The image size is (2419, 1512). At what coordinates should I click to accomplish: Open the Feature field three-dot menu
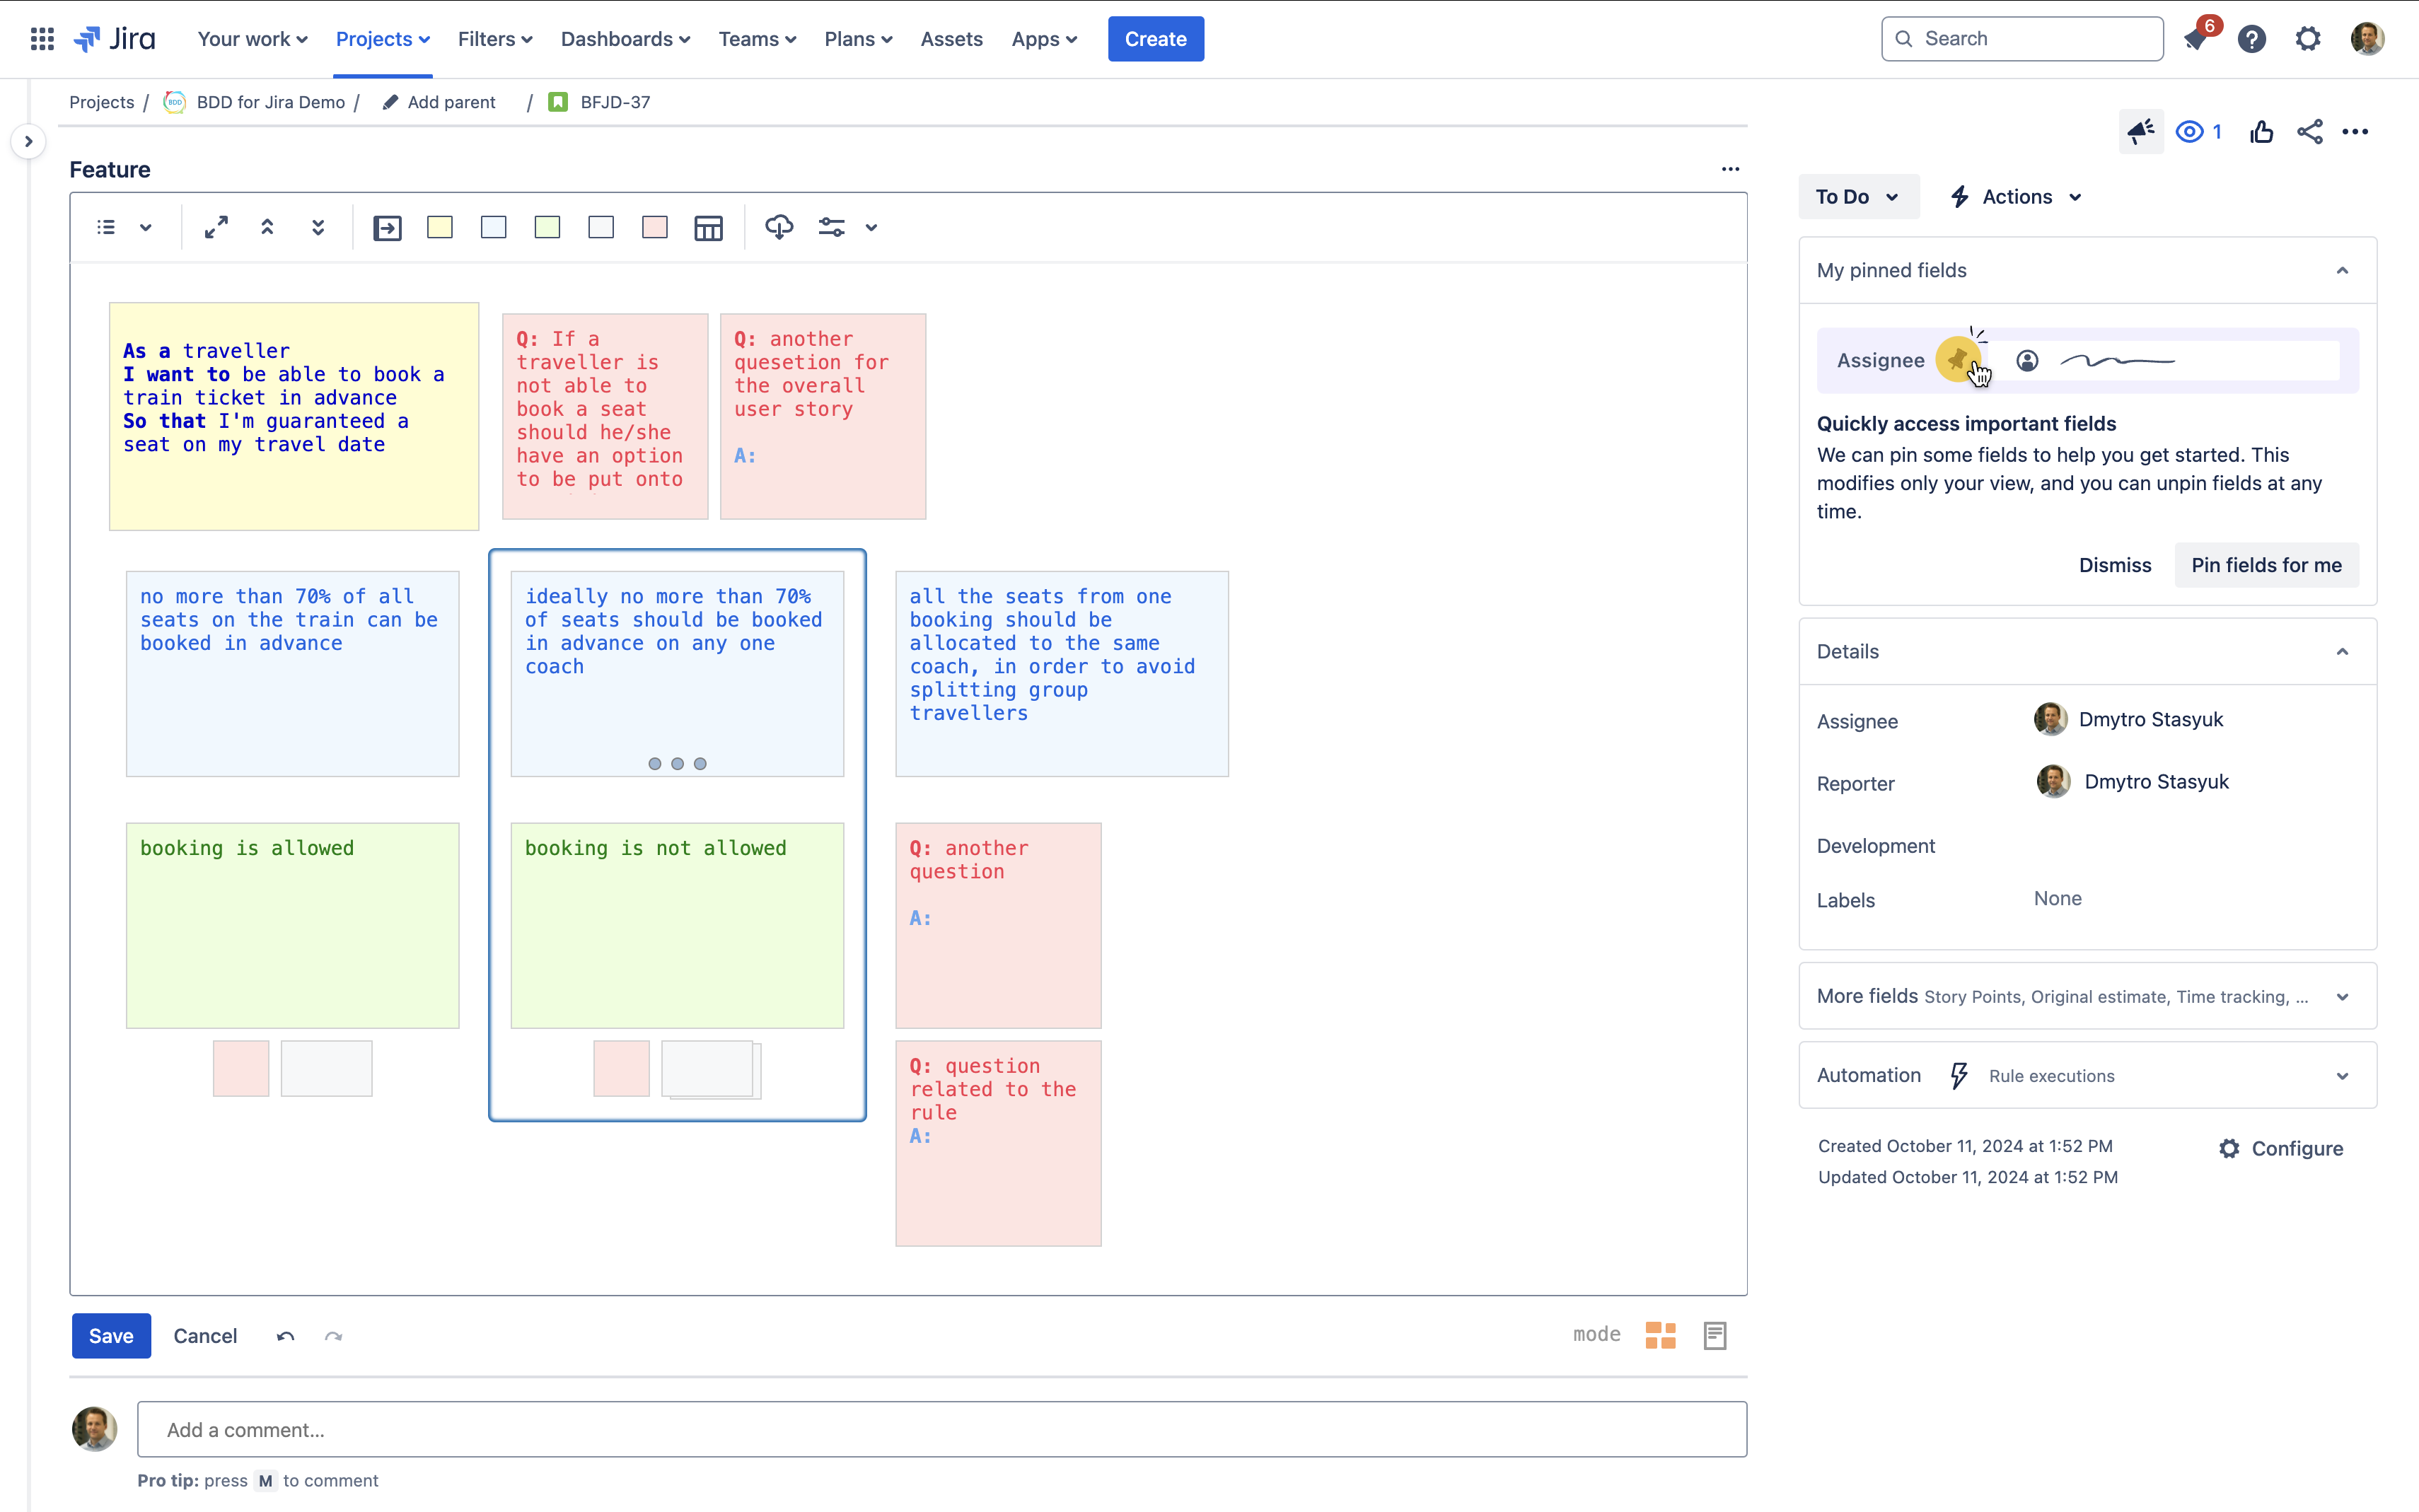click(1730, 169)
